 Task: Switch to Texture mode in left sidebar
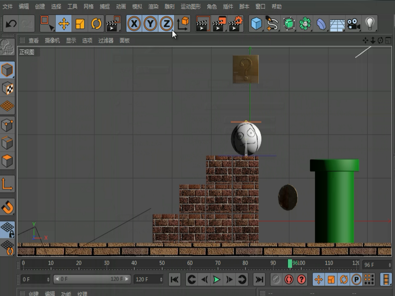point(8,88)
